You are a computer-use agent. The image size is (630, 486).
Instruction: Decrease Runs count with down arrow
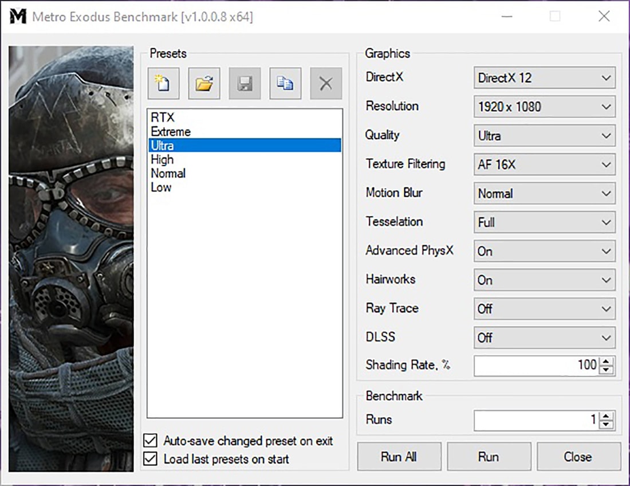click(x=607, y=425)
